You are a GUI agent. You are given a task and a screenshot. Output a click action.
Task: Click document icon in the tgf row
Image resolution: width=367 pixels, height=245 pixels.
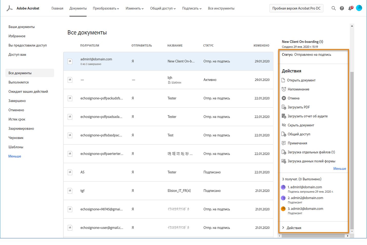click(x=70, y=191)
